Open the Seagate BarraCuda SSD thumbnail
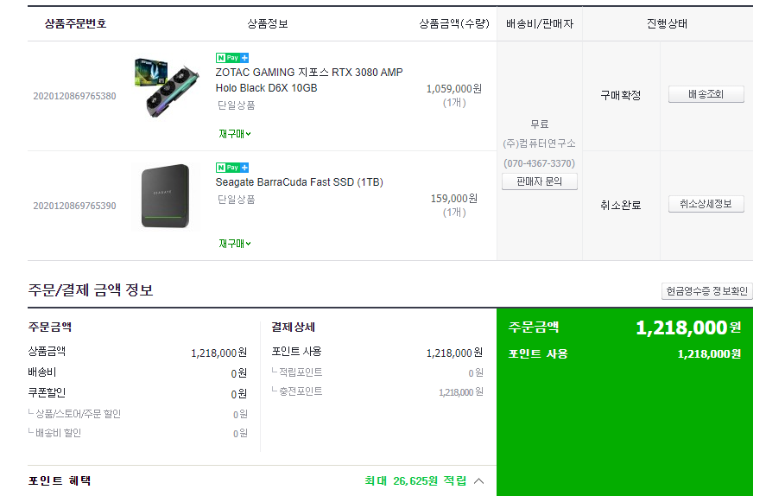Viewport: 766px width, 496px height. click(165, 196)
